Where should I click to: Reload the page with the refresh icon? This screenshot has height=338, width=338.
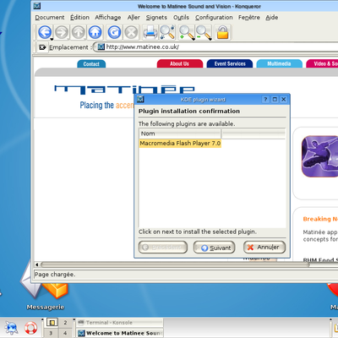pos(114,32)
